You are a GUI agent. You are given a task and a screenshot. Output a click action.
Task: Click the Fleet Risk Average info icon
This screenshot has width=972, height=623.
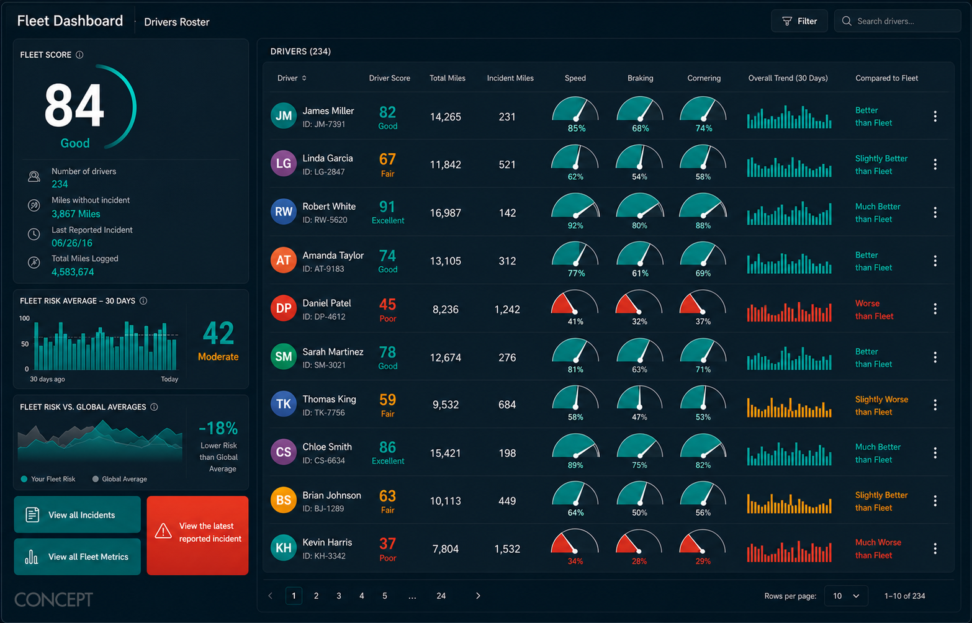pyautogui.click(x=143, y=301)
